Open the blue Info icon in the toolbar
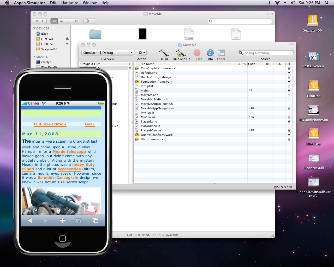 210,53
